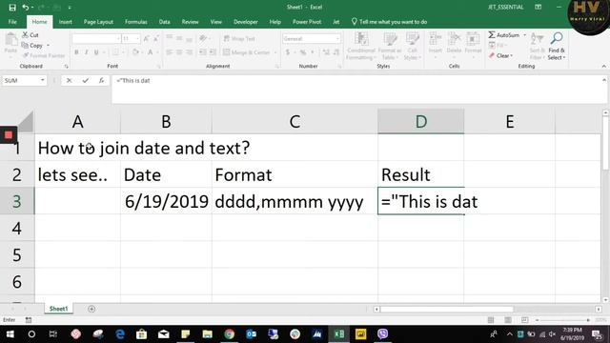Open the File tab

12,22
